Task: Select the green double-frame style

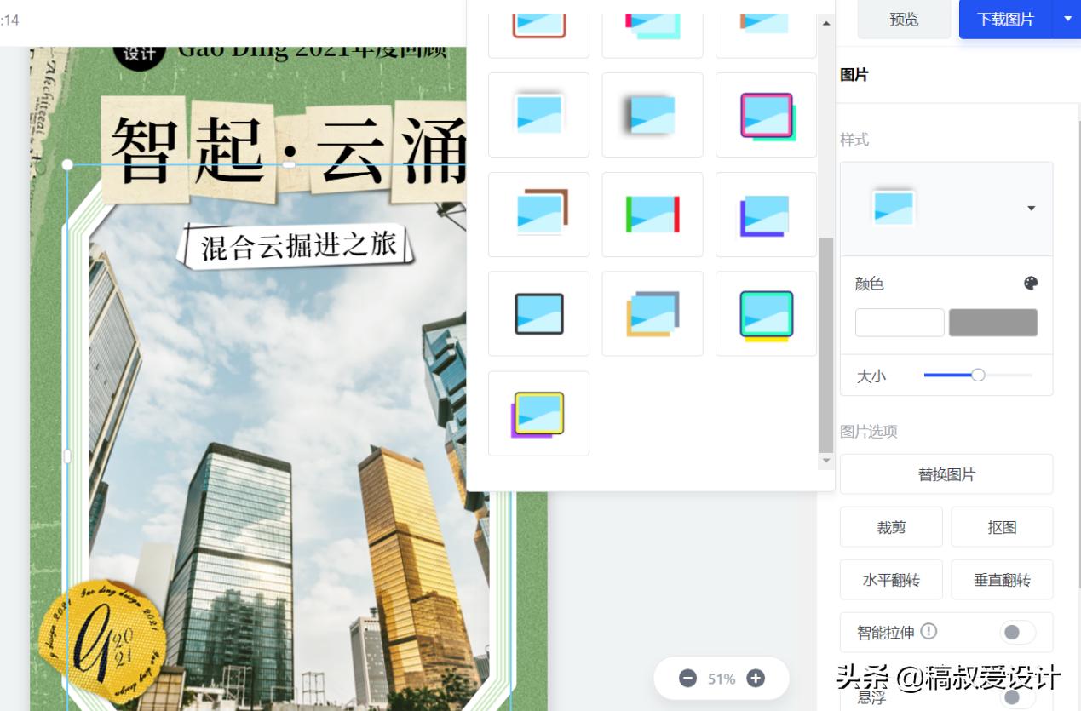Action: tap(766, 313)
